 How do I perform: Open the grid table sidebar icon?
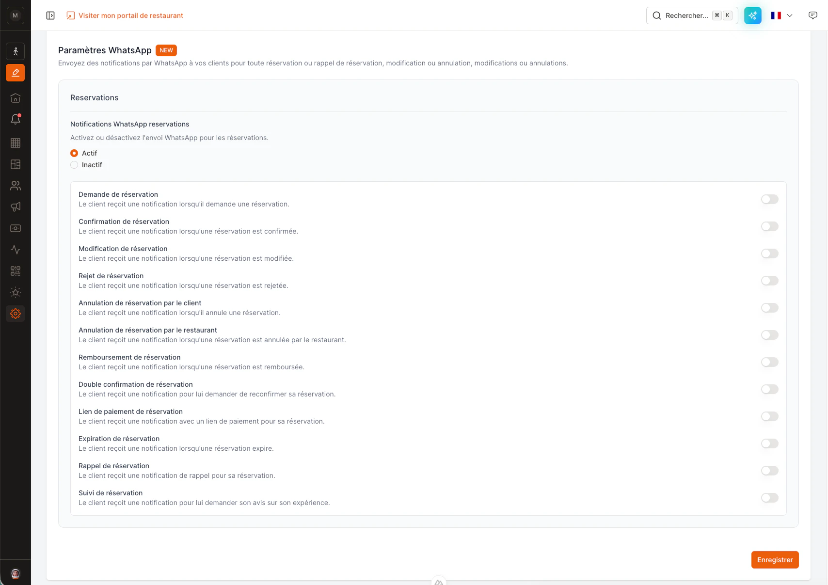click(x=16, y=143)
